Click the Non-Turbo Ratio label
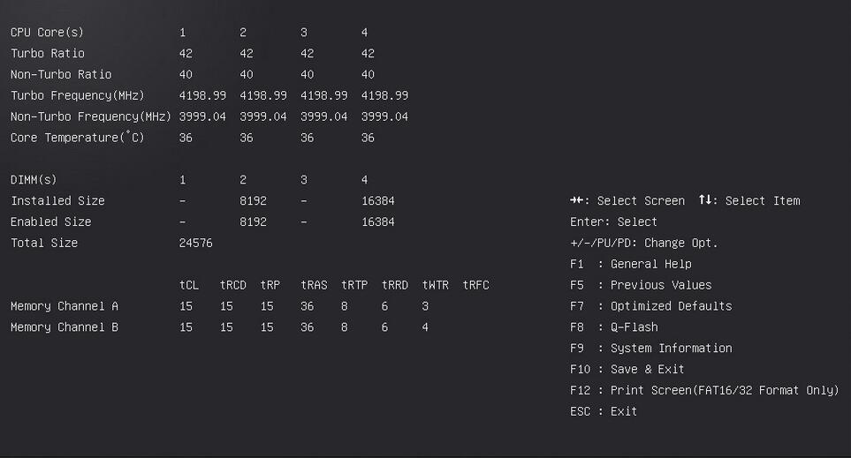The width and height of the screenshot is (851, 458). 61,75
